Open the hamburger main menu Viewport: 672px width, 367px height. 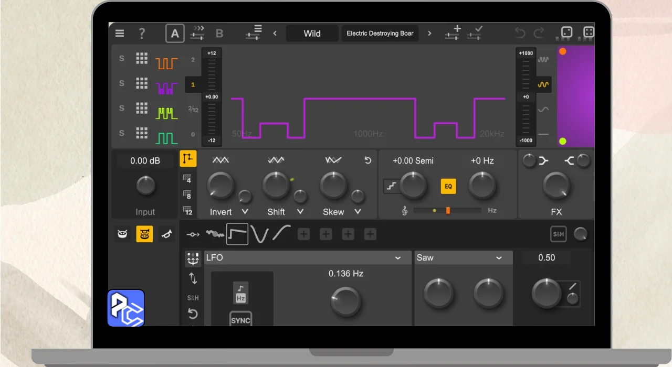[x=120, y=34]
